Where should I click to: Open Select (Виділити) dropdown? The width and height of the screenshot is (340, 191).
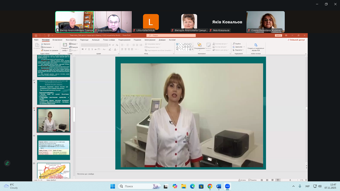point(238,50)
